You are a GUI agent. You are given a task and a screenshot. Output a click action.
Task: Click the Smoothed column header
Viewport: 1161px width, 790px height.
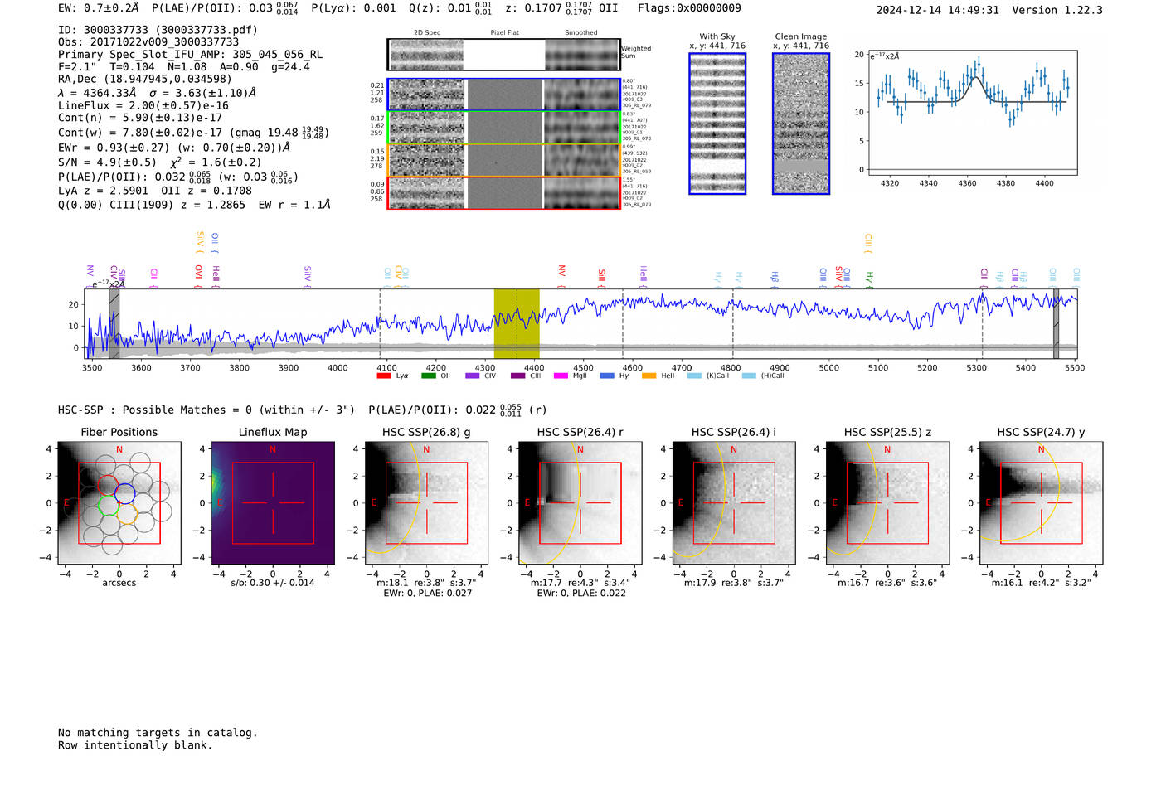pyautogui.click(x=581, y=33)
